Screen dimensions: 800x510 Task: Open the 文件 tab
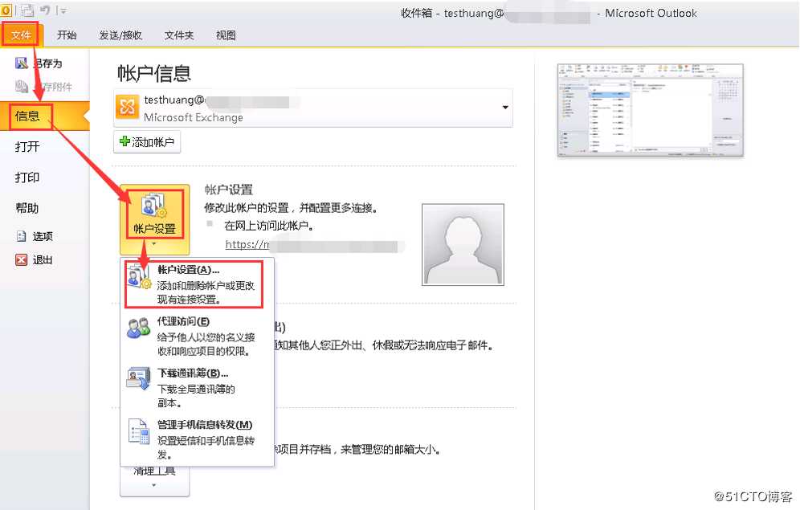point(20,35)
